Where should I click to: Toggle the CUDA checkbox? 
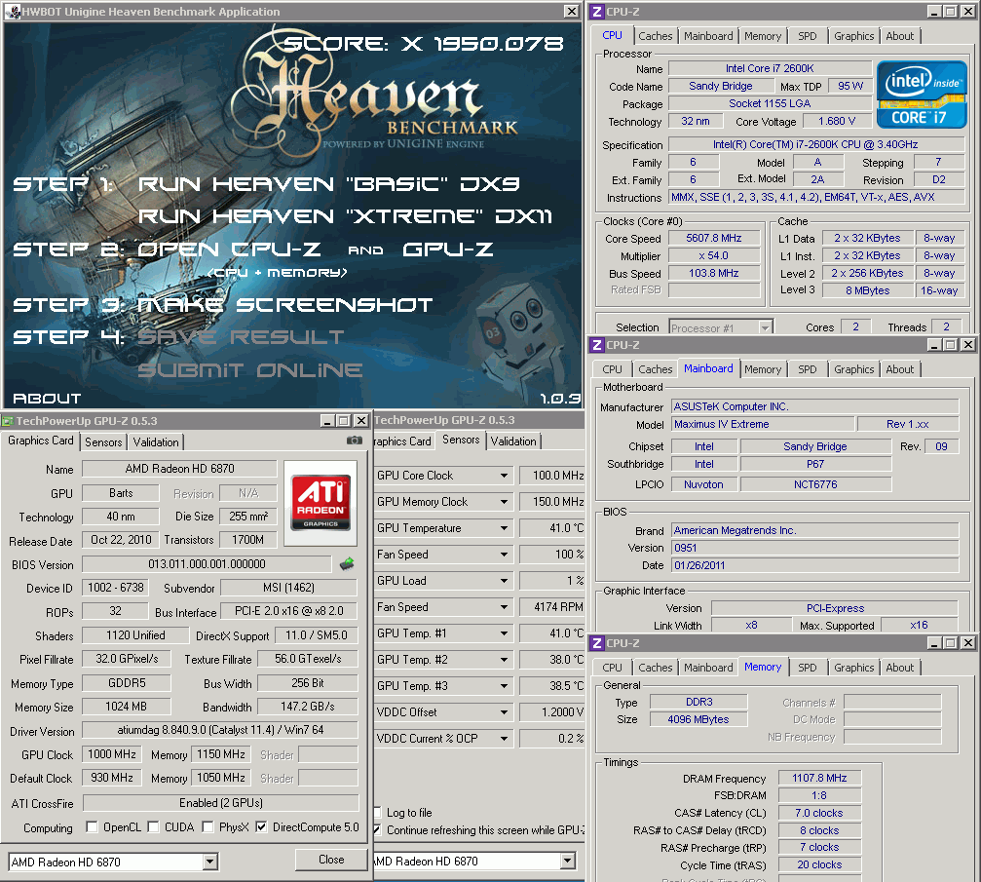(x=153, y=826)
